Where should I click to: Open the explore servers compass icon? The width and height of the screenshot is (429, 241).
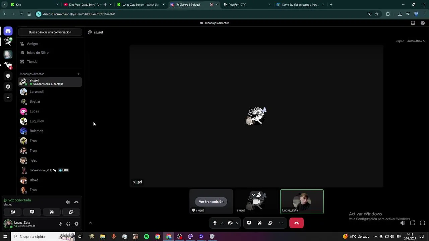(8, 86)
